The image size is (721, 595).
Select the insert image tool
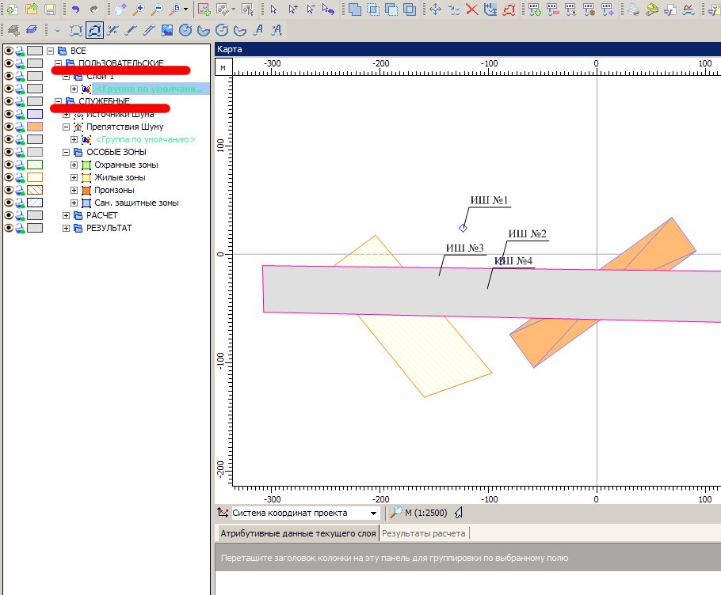click(166, 31)
